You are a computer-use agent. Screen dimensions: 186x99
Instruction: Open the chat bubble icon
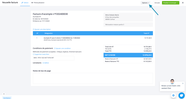181,95
